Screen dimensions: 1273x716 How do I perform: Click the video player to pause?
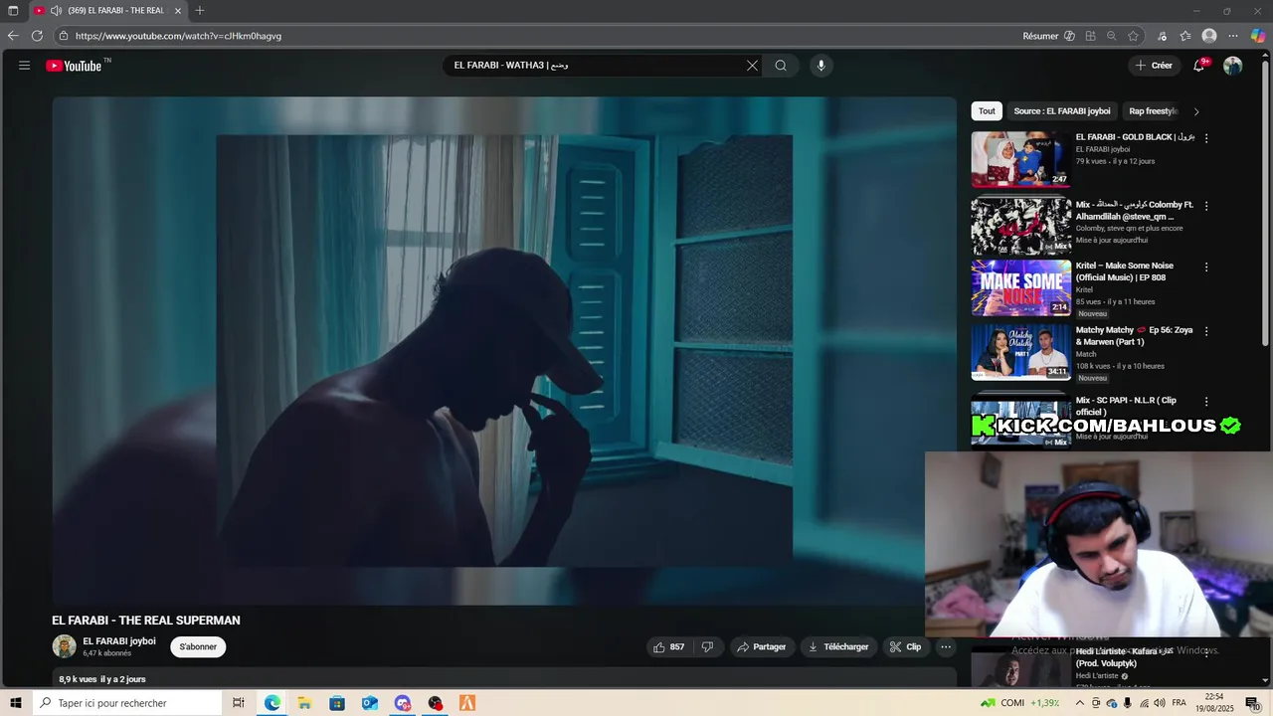pyautogui.click(x=504, y=350)
